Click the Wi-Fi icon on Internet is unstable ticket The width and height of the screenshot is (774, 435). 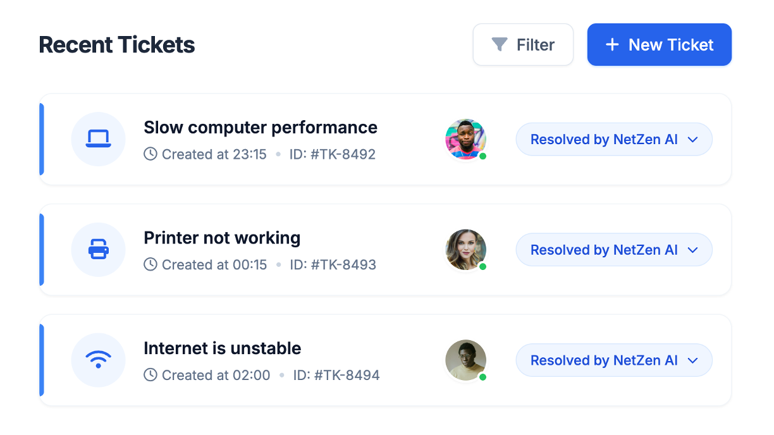pyautogui.click(x=98, y=360)
